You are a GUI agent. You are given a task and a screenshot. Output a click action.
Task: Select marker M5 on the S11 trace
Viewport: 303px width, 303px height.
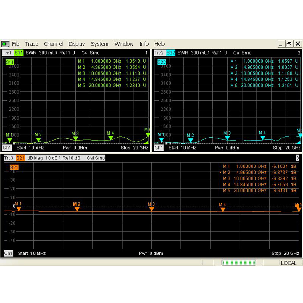[x=148, y=135]
